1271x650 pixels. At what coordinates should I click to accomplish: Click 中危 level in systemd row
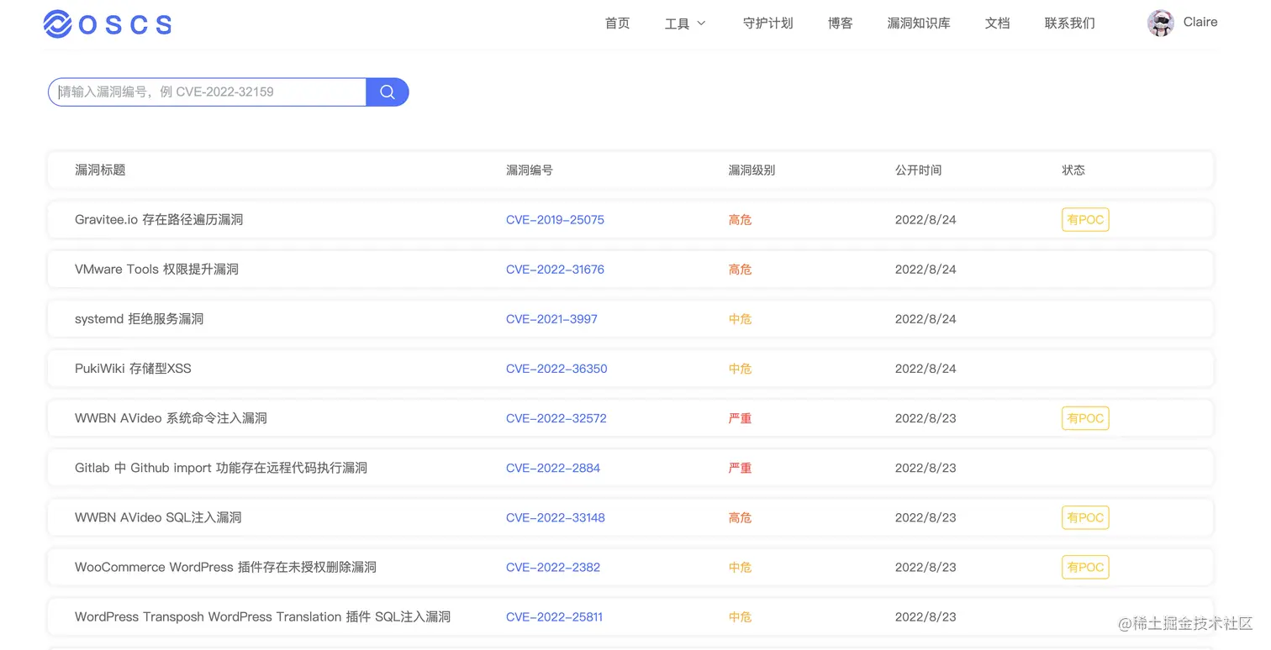pos(740,319)
